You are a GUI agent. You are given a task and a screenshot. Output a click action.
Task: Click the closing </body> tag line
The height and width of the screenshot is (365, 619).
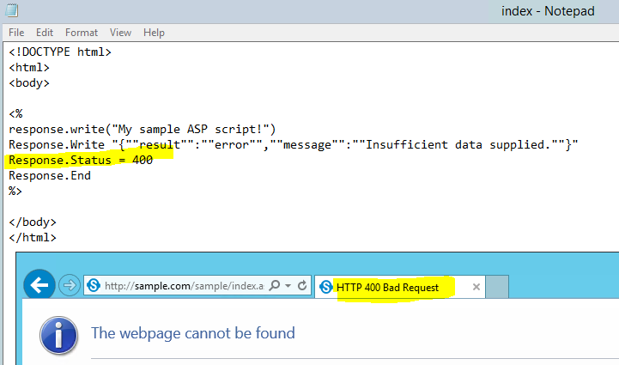point(33,222)
